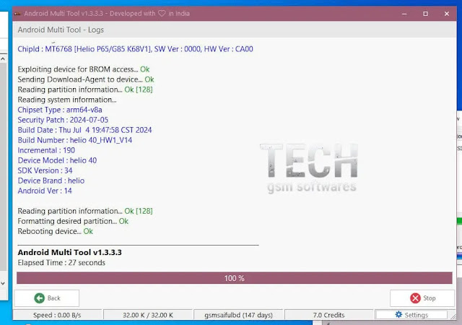Viewport: 462px width, 325px height.
Task: Click the ChipId : MT6768 log line
Action: pos(135,49)
